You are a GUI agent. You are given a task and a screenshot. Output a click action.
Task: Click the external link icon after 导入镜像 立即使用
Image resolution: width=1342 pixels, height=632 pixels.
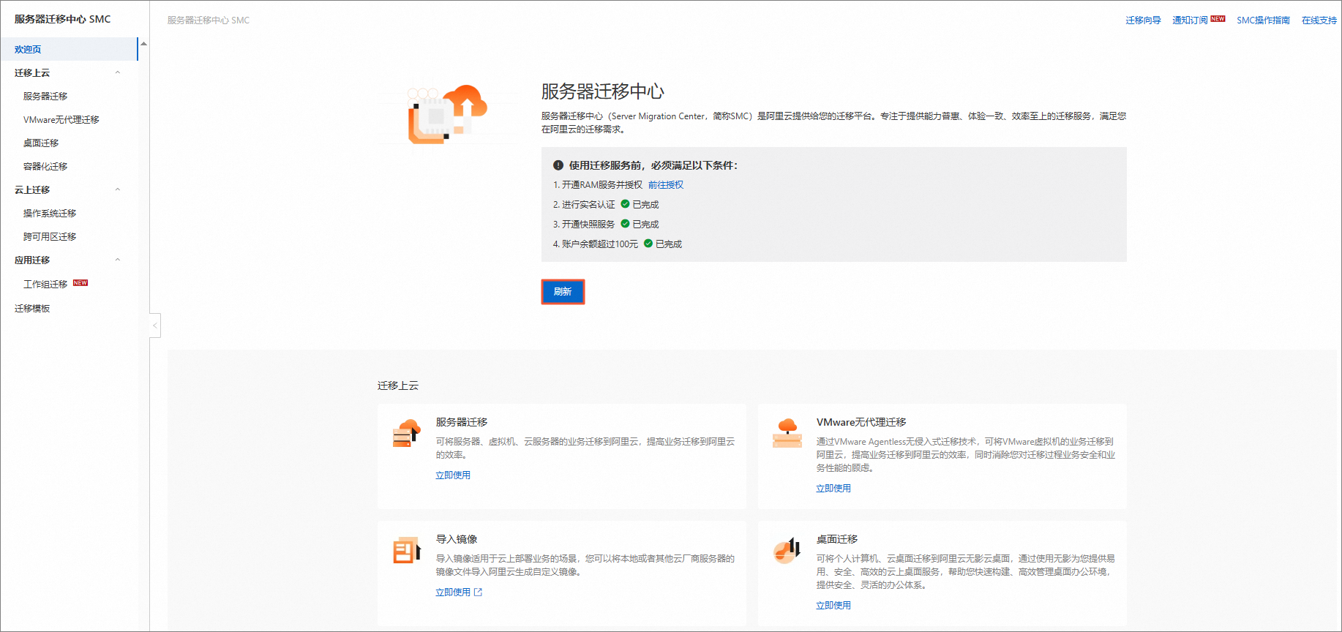(x=478, y=592)
